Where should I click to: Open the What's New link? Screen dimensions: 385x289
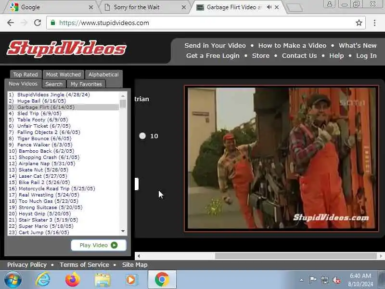358,46
